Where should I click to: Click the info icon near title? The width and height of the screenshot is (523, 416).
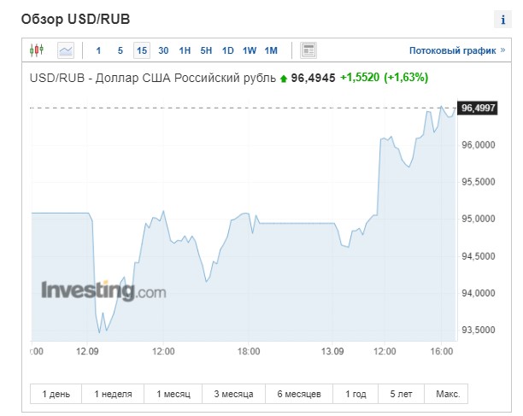coord(502,20)
